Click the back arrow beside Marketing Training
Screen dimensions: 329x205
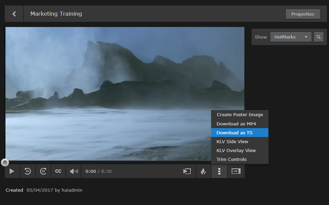14,14
